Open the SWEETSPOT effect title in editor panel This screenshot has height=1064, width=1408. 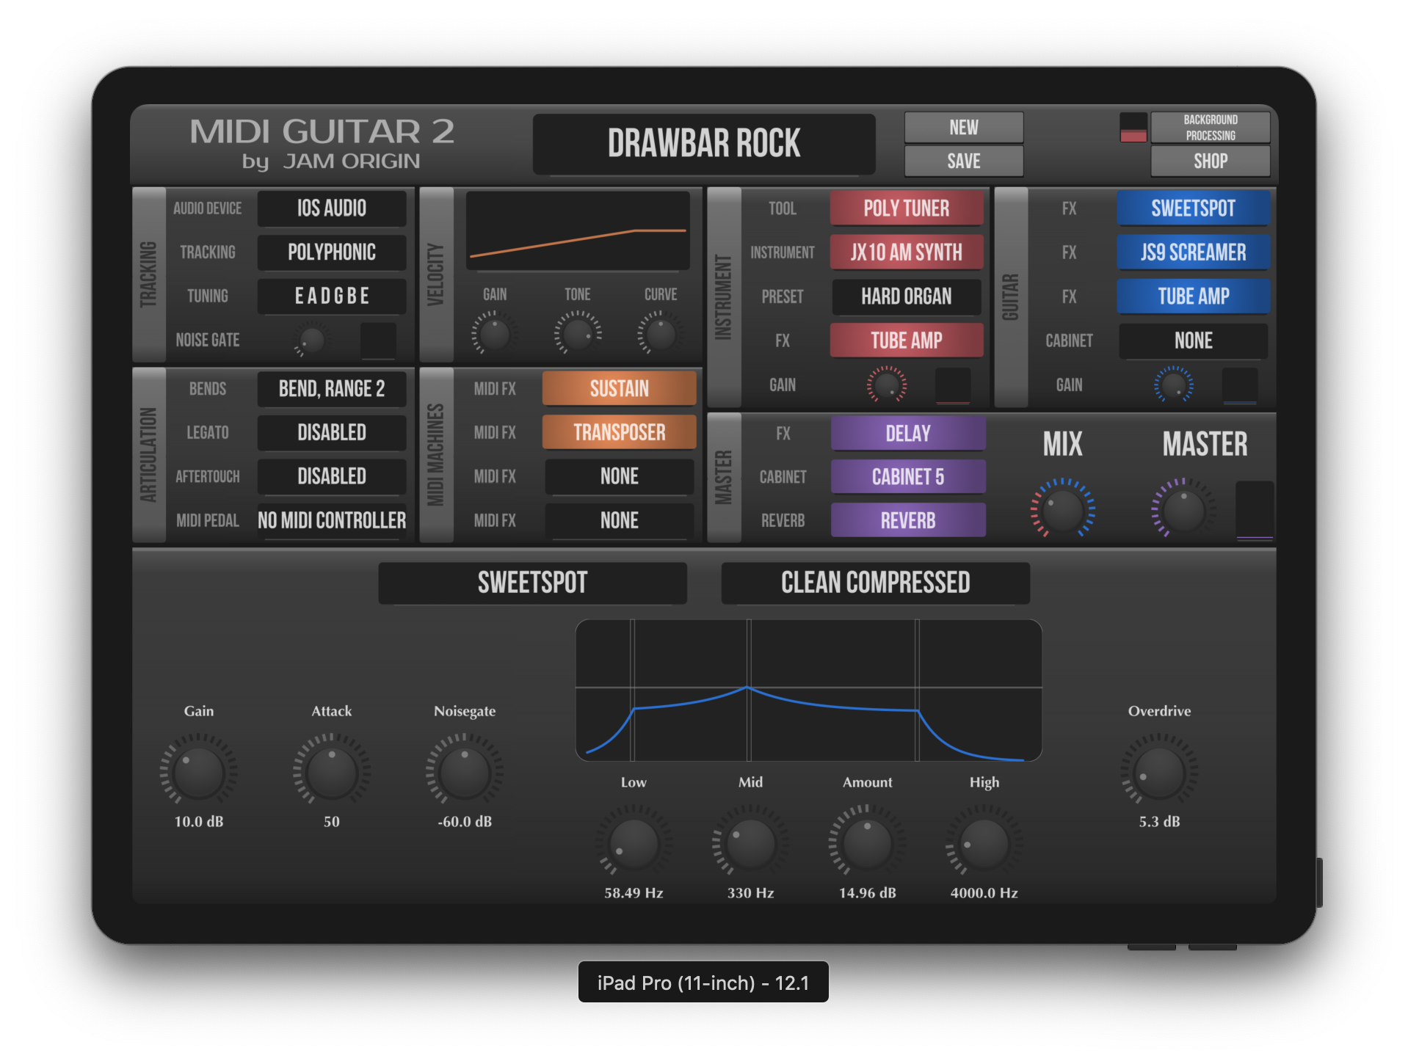tap(532, 583)
